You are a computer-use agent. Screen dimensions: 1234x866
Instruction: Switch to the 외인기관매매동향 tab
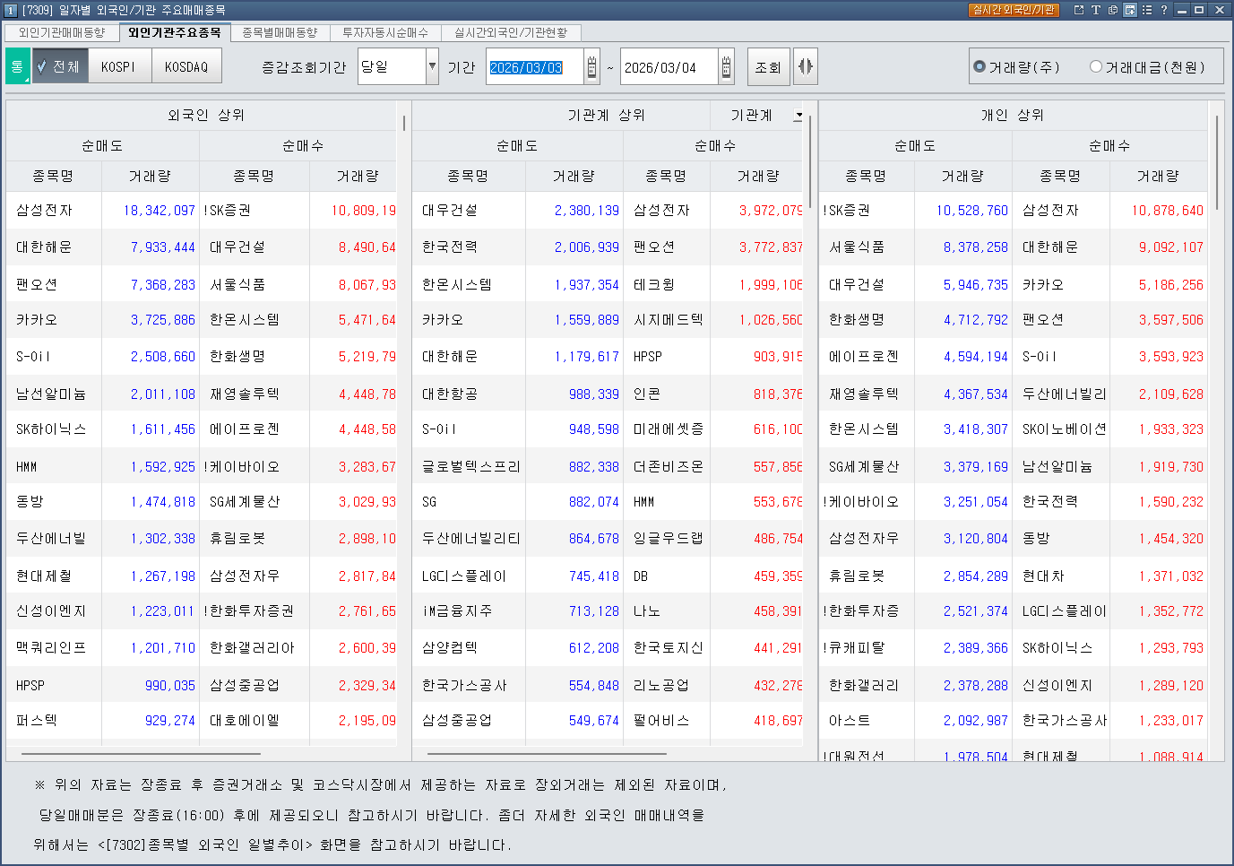[x=62, y=32]
